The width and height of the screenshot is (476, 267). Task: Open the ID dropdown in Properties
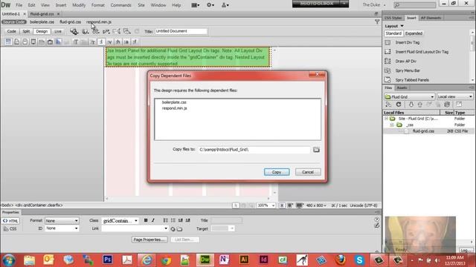click(x=62, y=228)
